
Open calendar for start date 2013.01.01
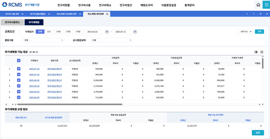[107, 32]
